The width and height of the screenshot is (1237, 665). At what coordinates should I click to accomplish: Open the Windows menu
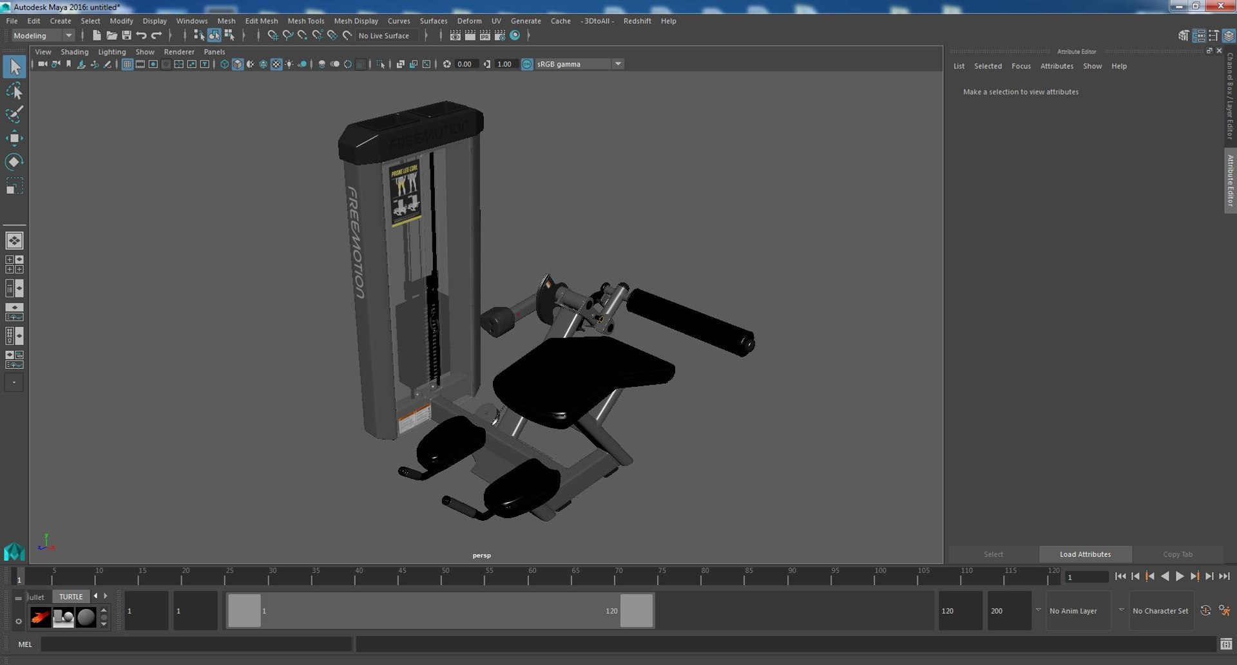[x=191, y=21]
